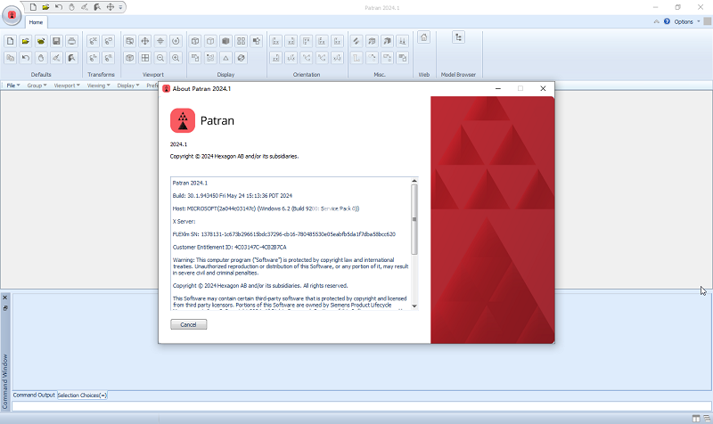The height and width of the screenshot is (424, 713).
Task: Click the zoom-in magnifier in Viewport group
Action: [x=176, y=58]
